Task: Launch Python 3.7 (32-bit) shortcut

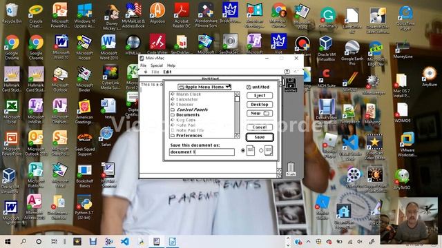Action: [84, 207]
